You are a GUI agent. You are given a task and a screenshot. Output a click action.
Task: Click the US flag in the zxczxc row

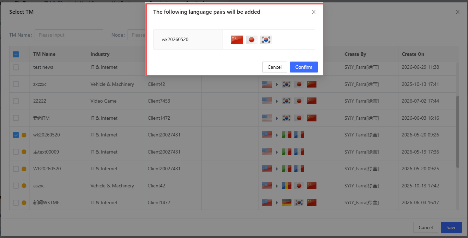[267, 84]
